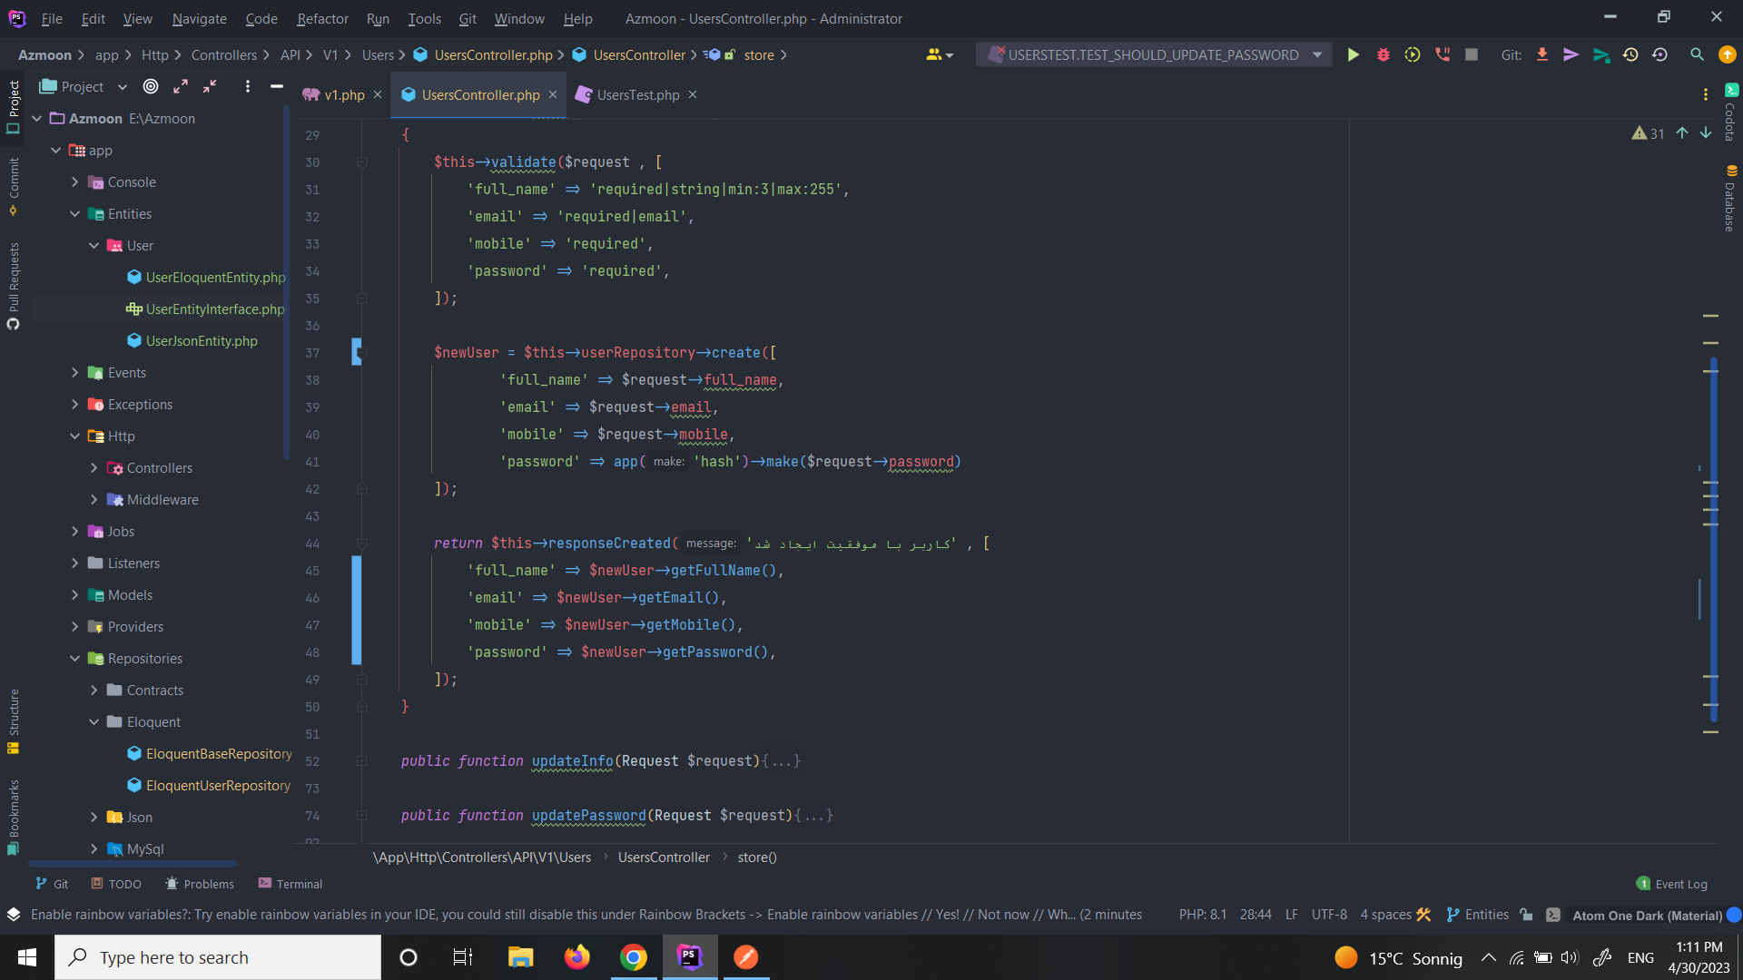The image size is (1743, 980).
Task: Click Project panel horizontal scrollbar
Action: point(133,864)
